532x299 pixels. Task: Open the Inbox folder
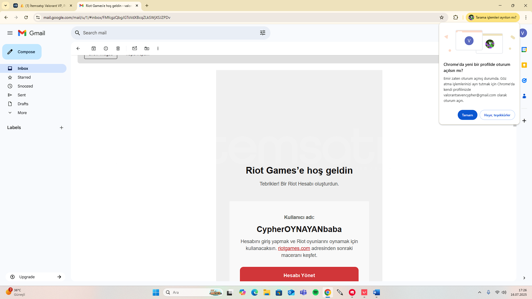(33, 68)
